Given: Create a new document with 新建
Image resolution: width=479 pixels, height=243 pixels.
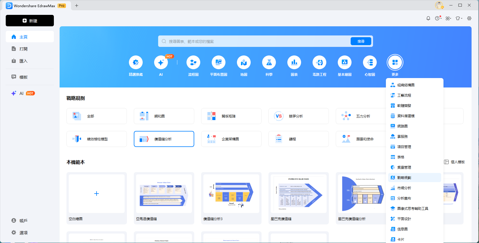Looking at the screenshot, I should (x=30, y=21).
